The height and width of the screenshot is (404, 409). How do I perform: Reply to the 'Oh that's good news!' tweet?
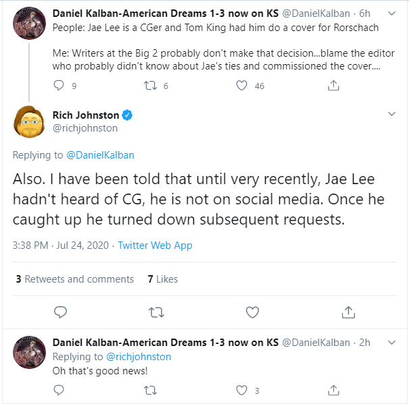coord(59,391)
